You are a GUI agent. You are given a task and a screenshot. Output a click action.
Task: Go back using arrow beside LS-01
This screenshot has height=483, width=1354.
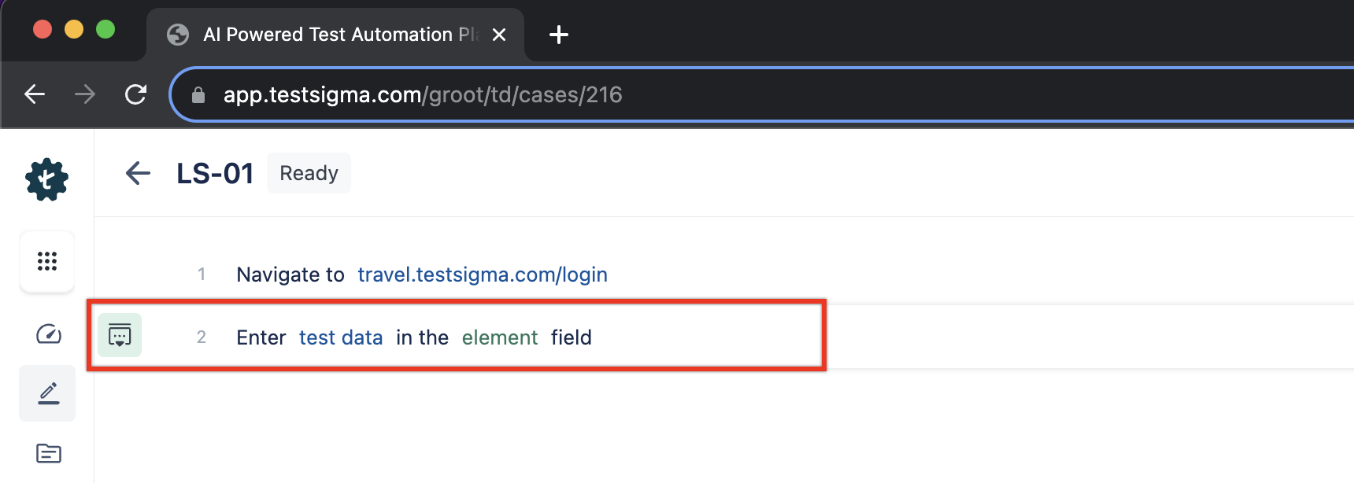[x=138, y=173]
